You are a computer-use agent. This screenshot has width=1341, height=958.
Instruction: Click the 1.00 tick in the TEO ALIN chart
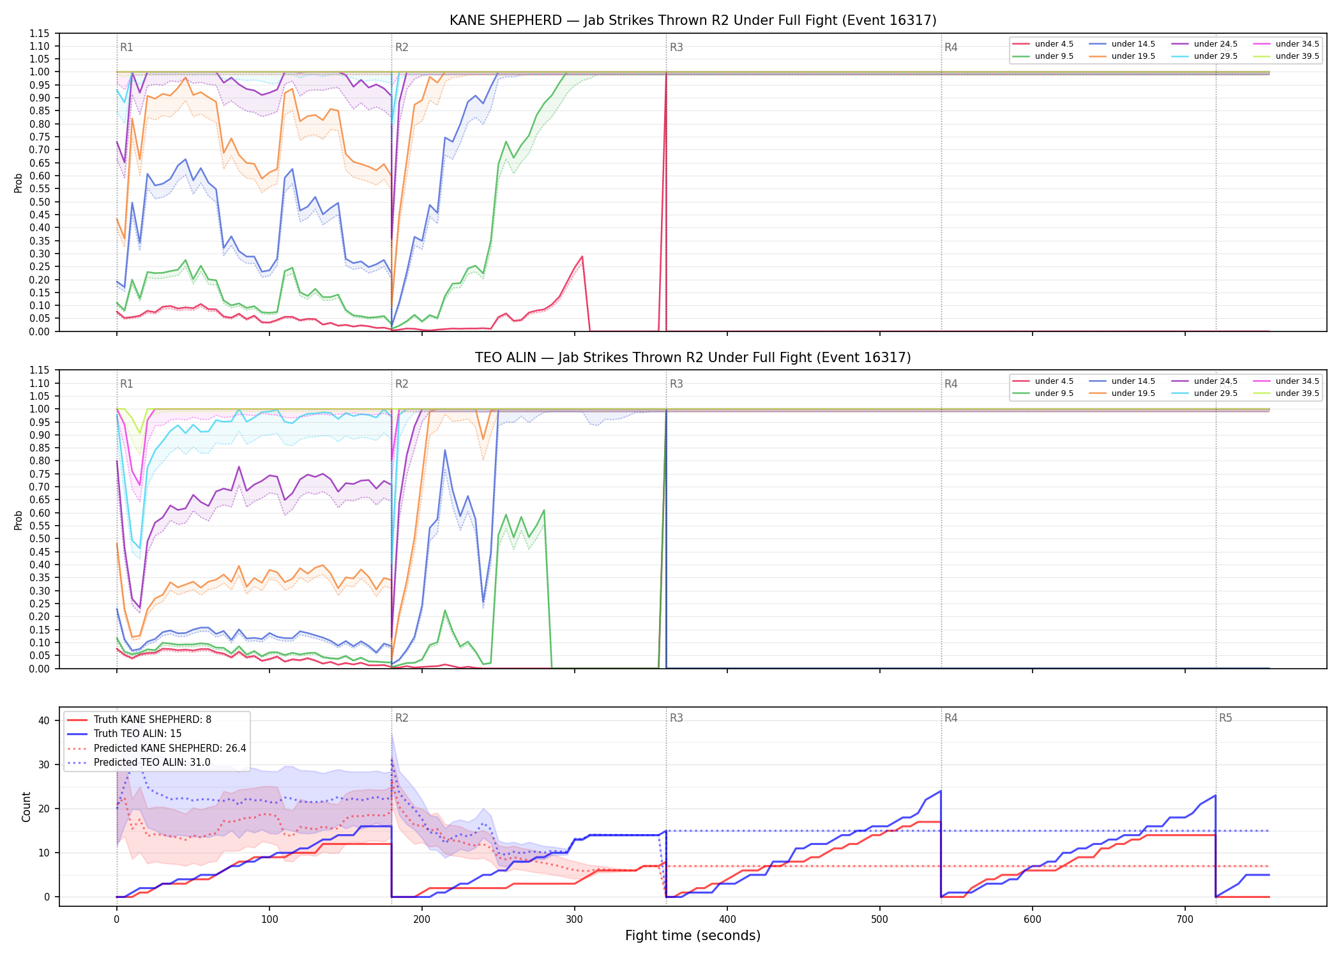click(x=40, y=409)
